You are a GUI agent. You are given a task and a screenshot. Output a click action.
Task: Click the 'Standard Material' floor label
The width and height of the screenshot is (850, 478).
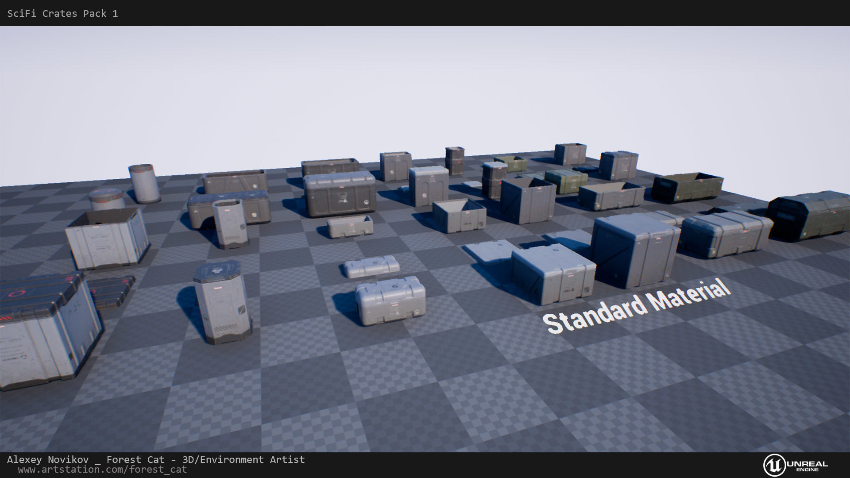point(636,305)
